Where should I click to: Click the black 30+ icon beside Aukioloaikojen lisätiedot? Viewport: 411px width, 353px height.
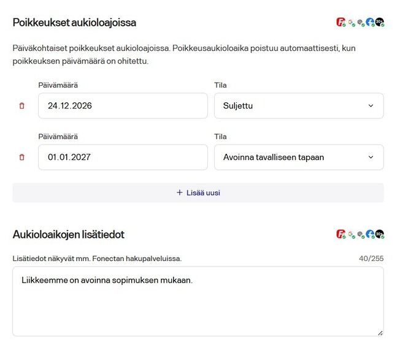click(380, 234)
